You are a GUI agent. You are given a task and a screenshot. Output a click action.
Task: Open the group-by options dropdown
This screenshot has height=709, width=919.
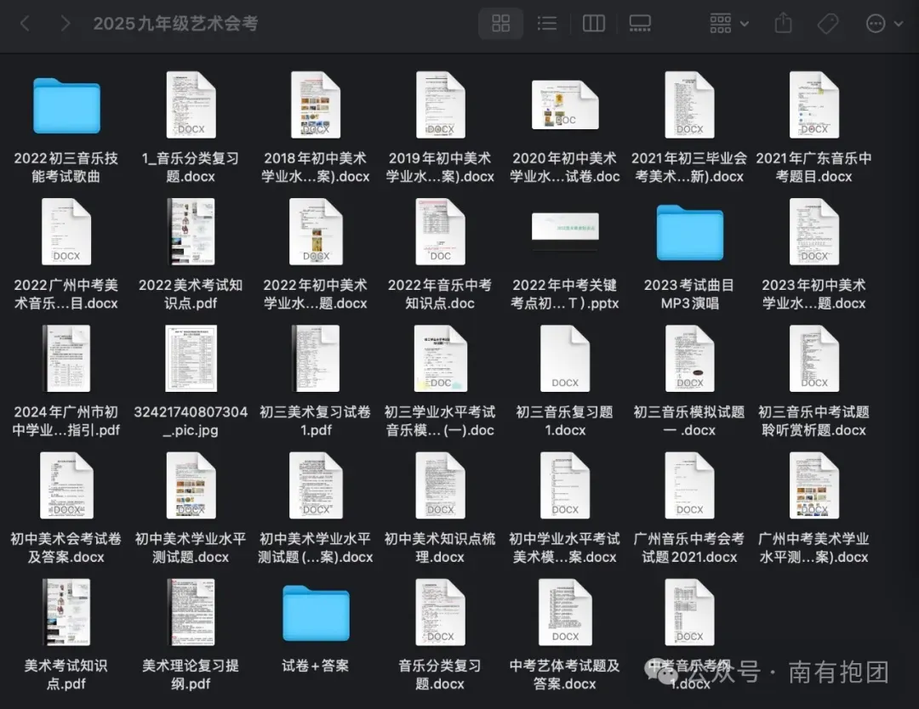(x=729, y=24)
